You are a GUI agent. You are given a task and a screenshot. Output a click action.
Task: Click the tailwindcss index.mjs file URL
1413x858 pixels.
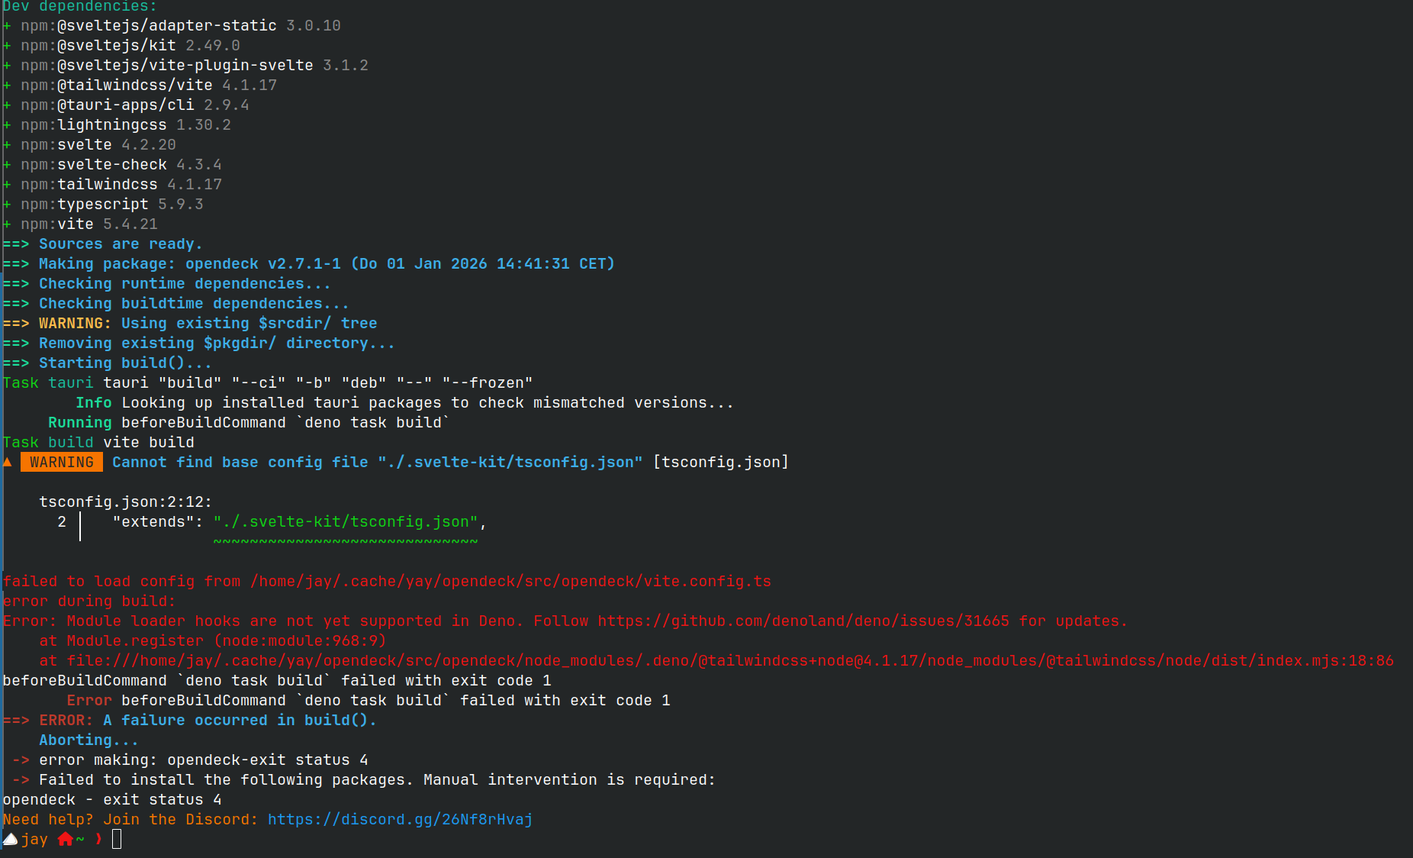(729, 660)
